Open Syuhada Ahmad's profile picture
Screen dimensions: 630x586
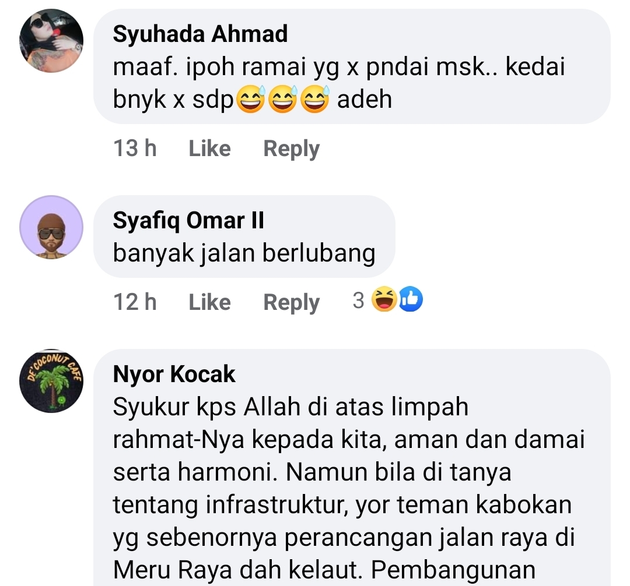tap(51, 41)
